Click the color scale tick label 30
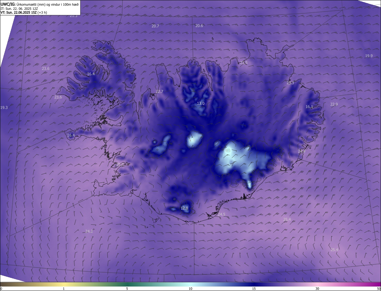 [x=317, y=289]
